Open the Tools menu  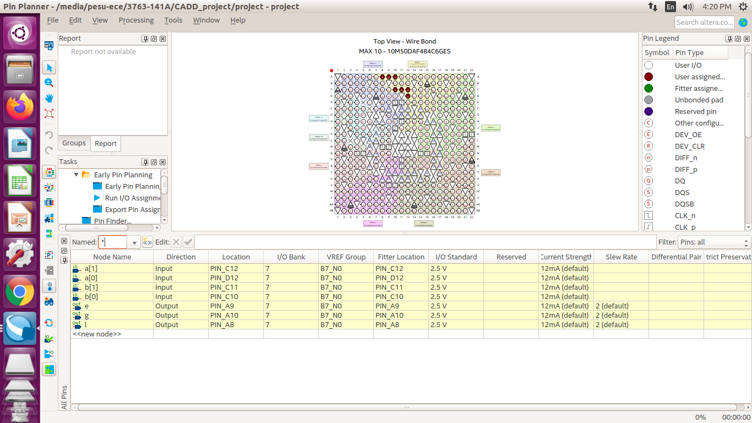point(173,20)
